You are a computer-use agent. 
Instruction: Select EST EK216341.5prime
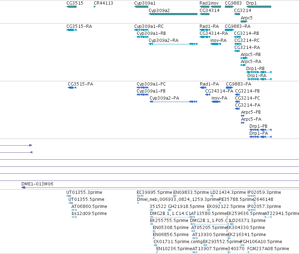pyautogui.click(x=247, y=235)
